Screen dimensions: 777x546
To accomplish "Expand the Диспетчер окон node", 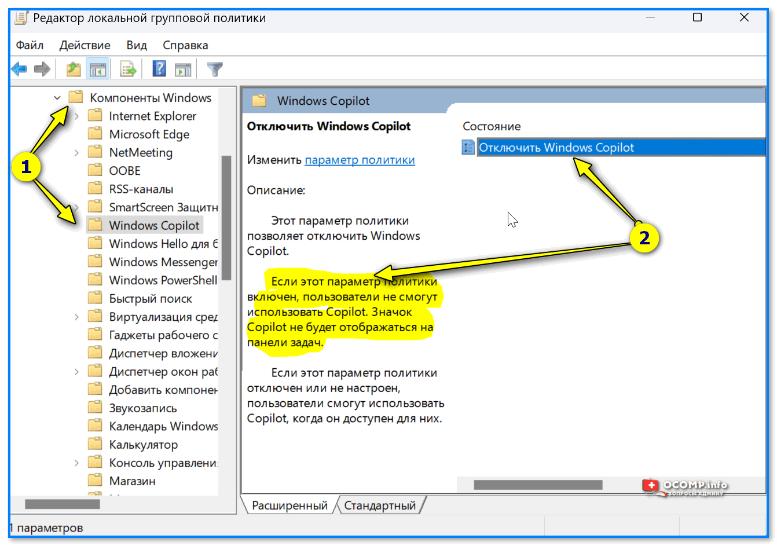I will pos(76,372).
